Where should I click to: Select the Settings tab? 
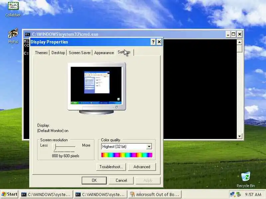(x=124, y=52)
